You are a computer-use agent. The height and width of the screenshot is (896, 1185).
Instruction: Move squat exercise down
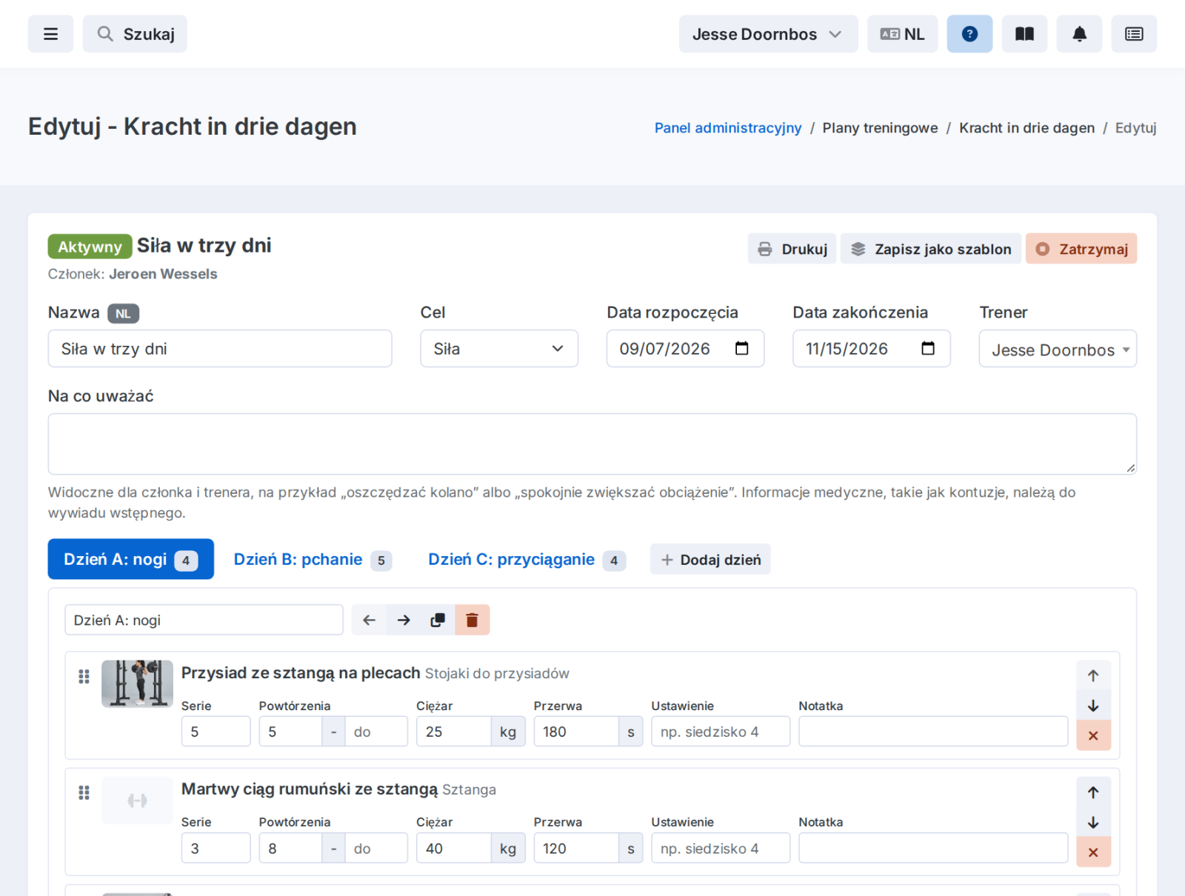1093,706
